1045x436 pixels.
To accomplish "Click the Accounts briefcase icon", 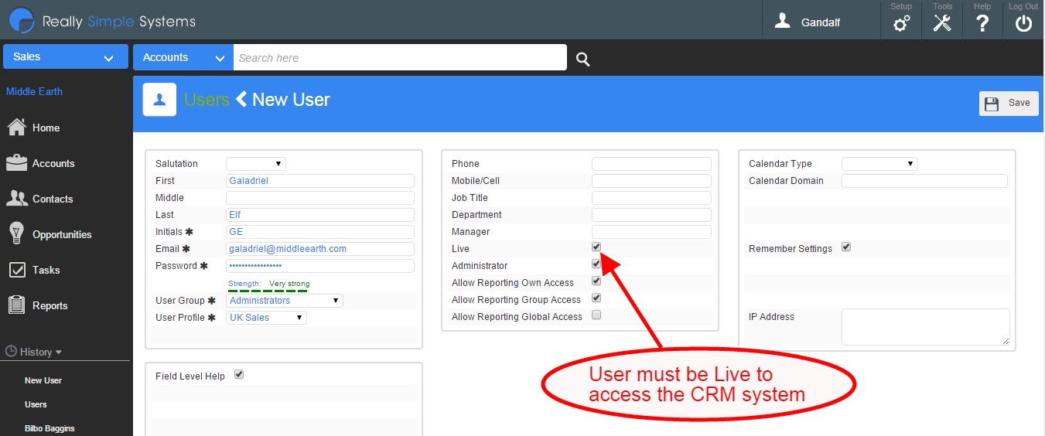I will point(16,163).
